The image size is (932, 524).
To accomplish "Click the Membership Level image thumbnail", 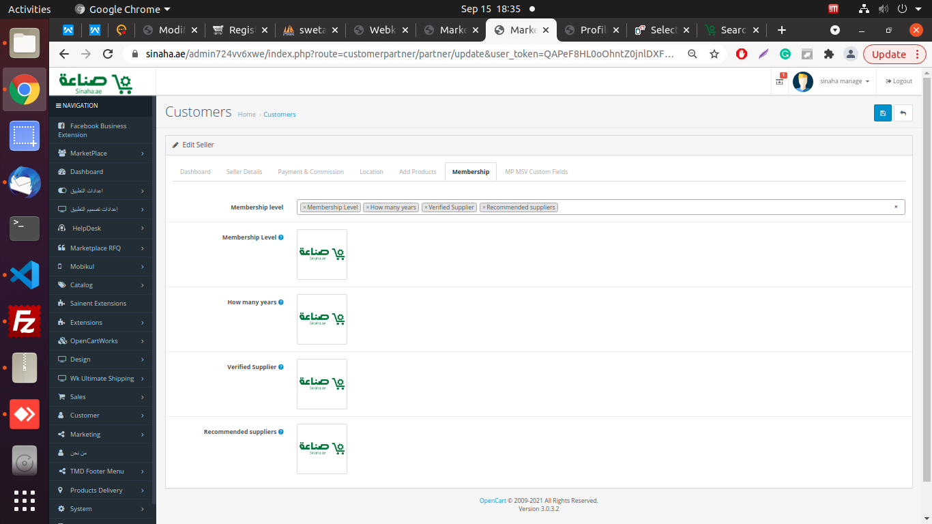I will tap(322, 254).
